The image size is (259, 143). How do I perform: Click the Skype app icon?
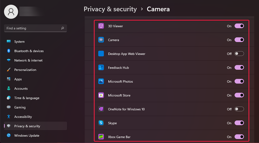[101, 123]
